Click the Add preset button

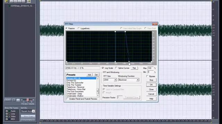point(89,75)
